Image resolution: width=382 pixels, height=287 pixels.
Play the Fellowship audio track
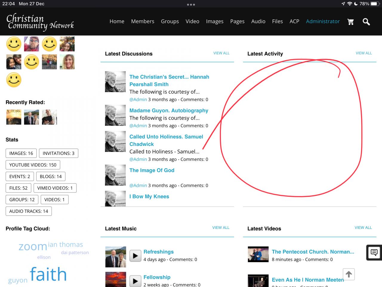point(135,281)
